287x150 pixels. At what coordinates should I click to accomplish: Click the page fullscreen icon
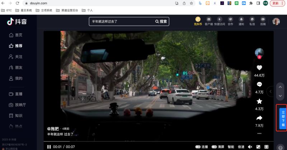click(258, 147)
